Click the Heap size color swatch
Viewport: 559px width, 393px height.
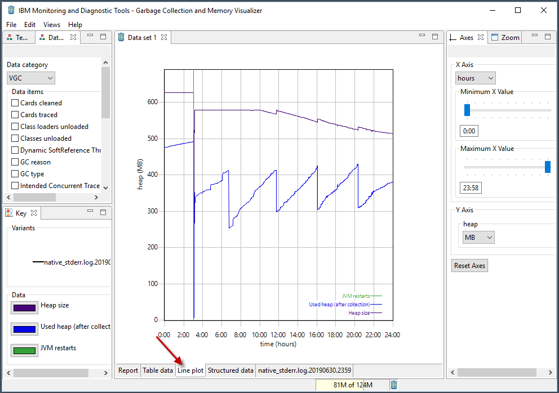coord(24,308)
